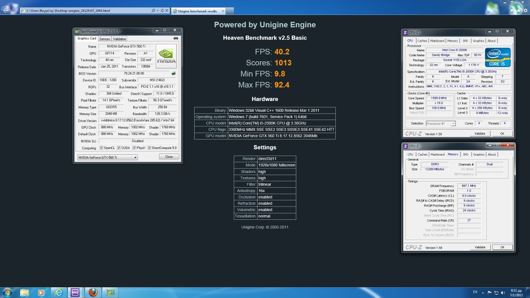
Task: Click the FPS score 40.2
Action: point(282,52)
